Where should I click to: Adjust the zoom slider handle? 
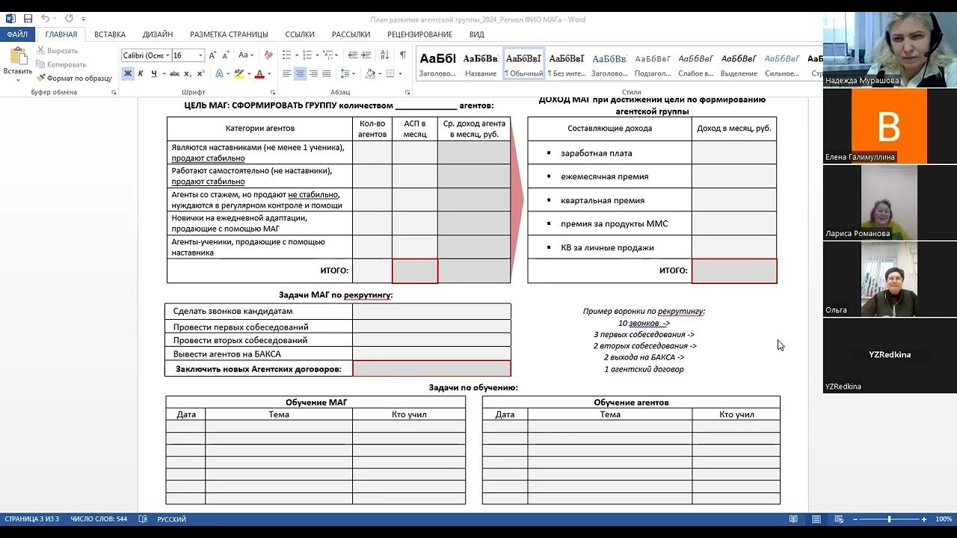[889, 519]
